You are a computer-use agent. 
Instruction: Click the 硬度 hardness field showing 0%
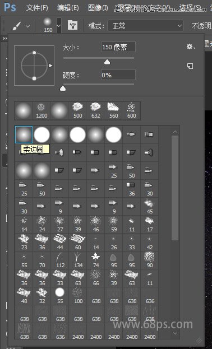tap(118, 75)
